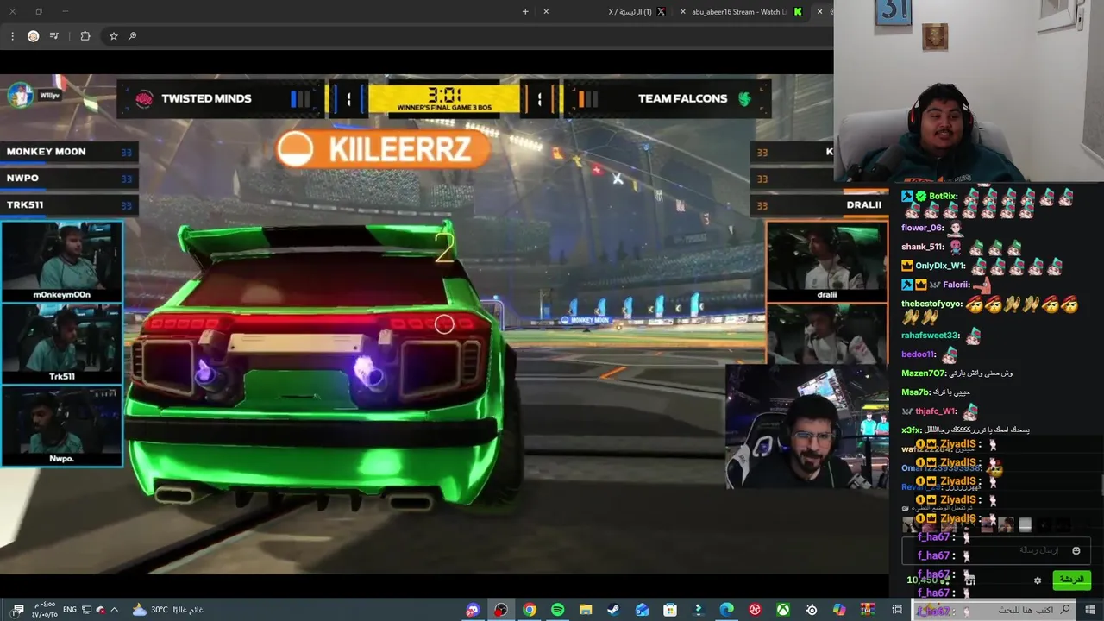
Task: Open the network icon in system tray
Action: pos(87,610)
